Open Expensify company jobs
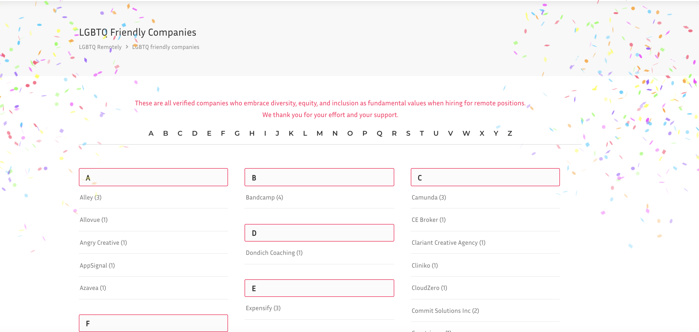This screenshot has height=332, width=699. 263,308
